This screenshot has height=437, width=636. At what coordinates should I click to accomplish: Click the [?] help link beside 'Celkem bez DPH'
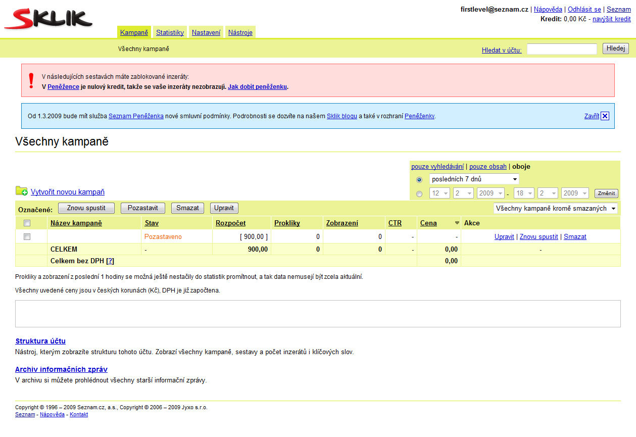point(110,261)
